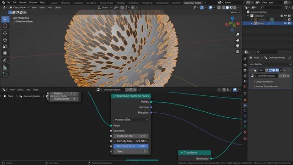This screenshot has width=293, height=165.
Task: Collapse the Distribute Points on Faces node
Action: tap(115, 96)
